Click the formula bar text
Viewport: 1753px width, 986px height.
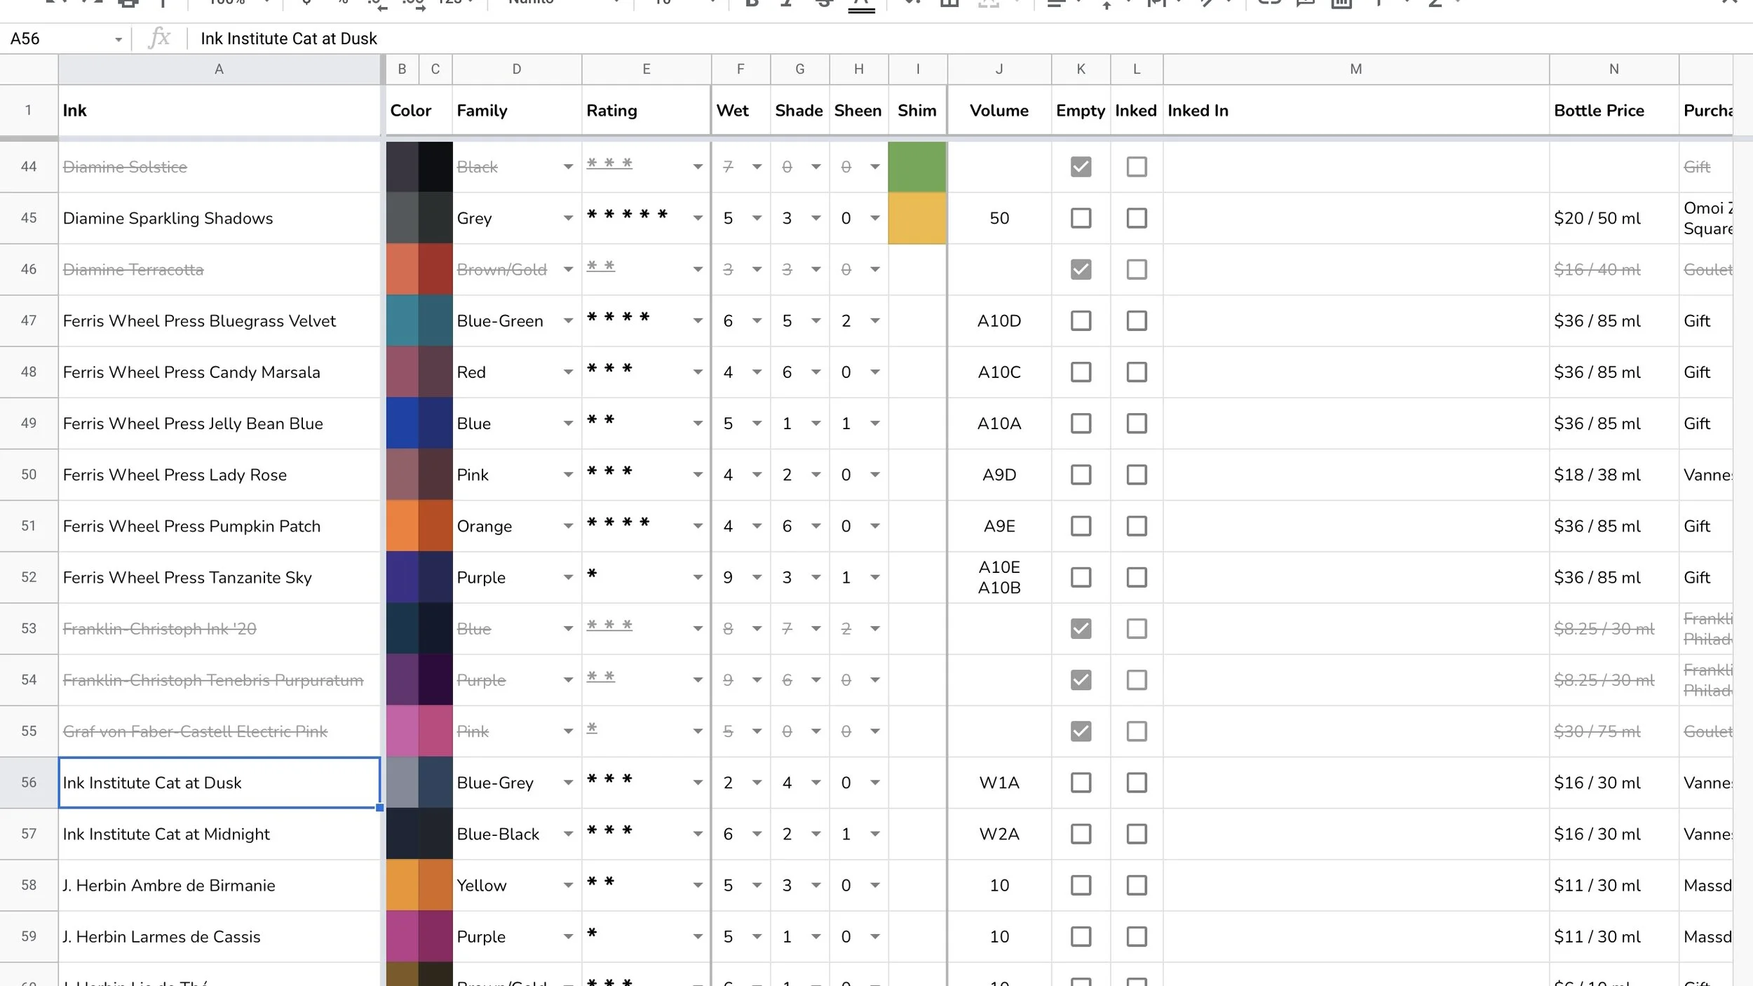click(x=289, y=39)
